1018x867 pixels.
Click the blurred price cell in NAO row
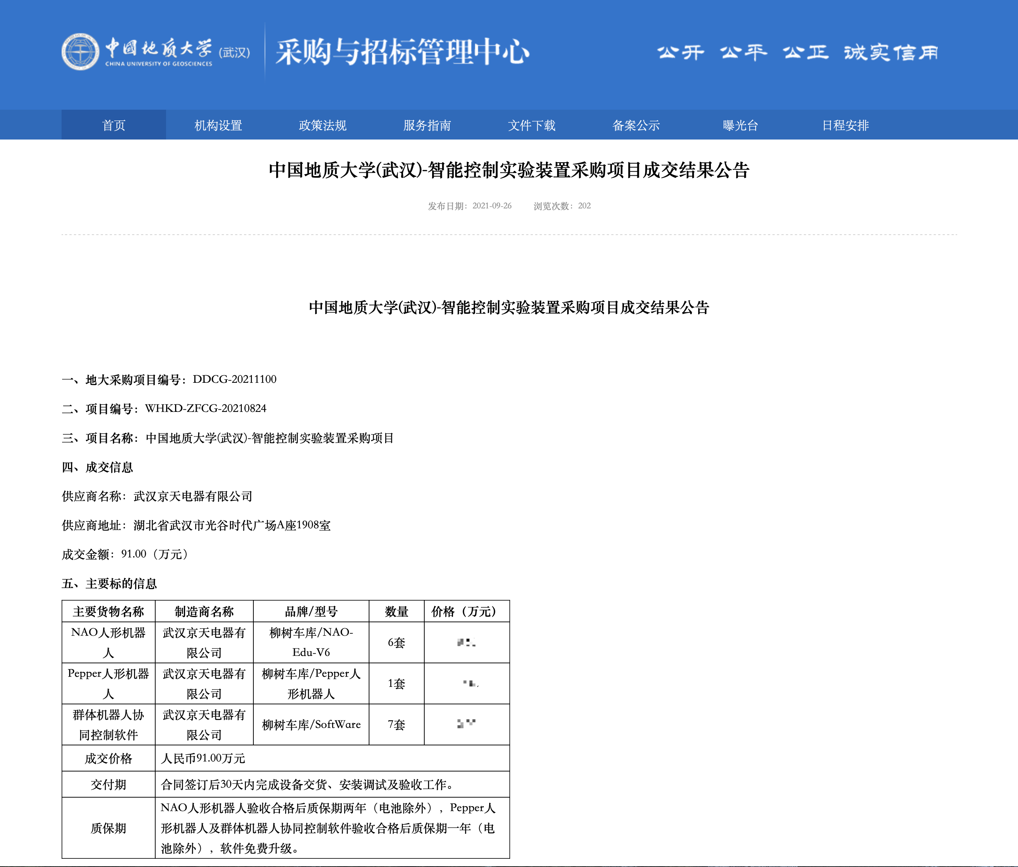click(x=467, y=642)
